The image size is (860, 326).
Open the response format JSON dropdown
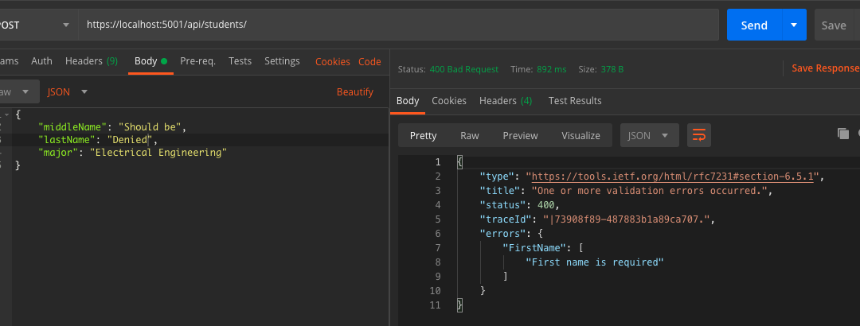(x=649, y=135)
